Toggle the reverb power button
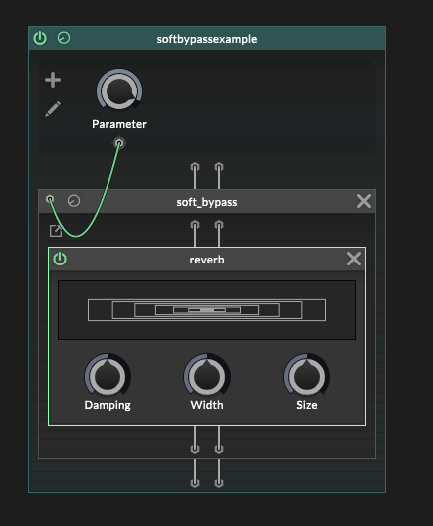Viewport: 433px width, 526px height. pos(60,259)
